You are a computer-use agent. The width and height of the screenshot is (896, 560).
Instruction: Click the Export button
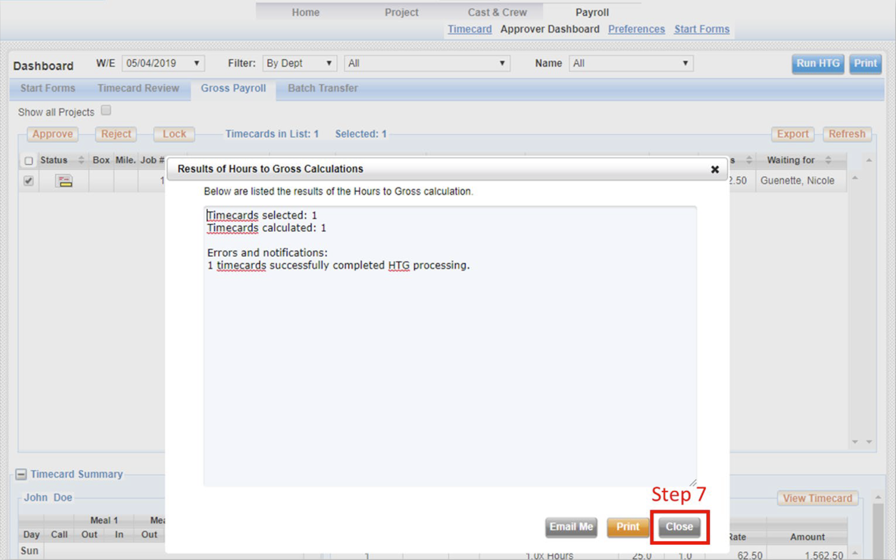[793, 134]
